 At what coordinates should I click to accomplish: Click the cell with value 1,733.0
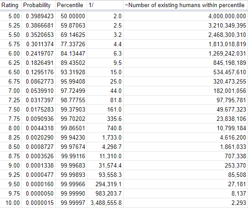point(105,137)
